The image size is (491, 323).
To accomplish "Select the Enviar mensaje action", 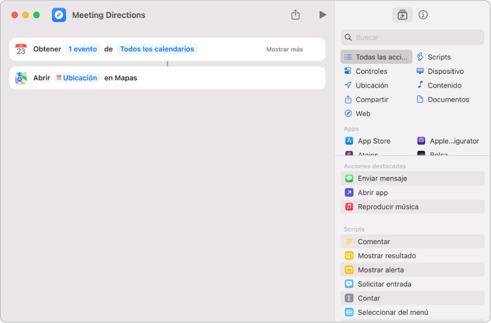I will tap(382, 178).
